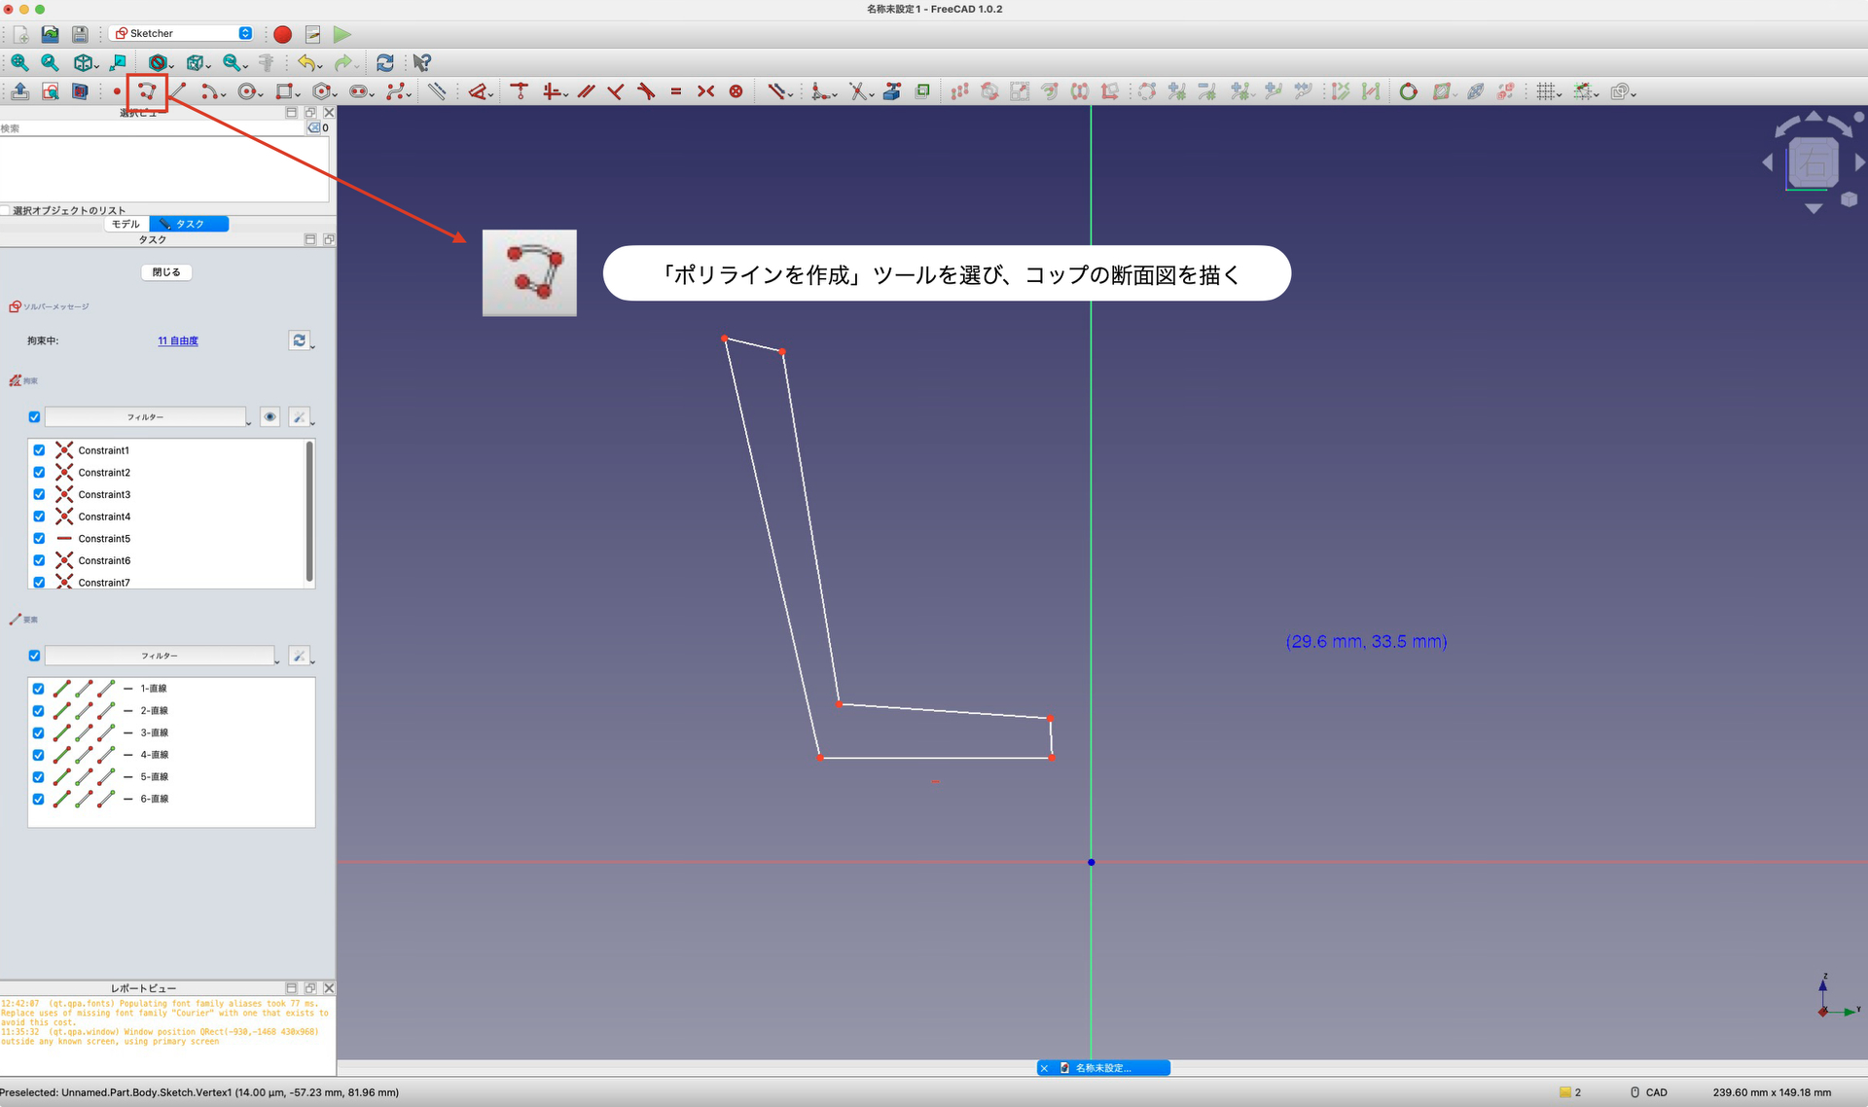Select the Create rectangle tool
The height and width of the screenshot is (1107, 1868).
coord(283,90)
